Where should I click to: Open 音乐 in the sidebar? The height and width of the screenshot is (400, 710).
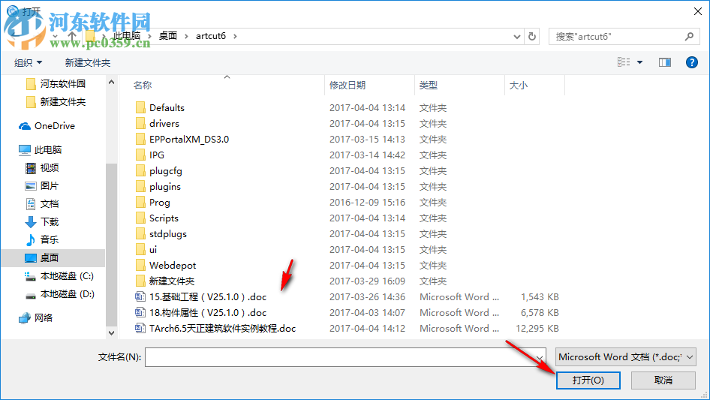(42, 239)
